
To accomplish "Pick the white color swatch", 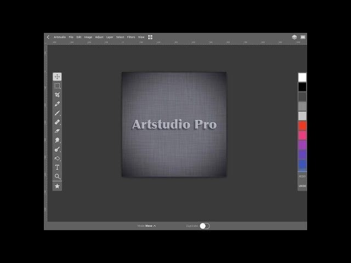I will point(302,77).
